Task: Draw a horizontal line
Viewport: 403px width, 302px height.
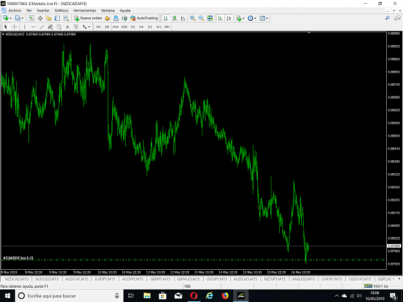Action: [33, 26]
